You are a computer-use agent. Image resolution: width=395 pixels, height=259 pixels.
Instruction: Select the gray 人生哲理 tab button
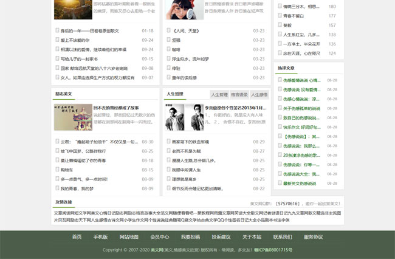click(219, 95)
